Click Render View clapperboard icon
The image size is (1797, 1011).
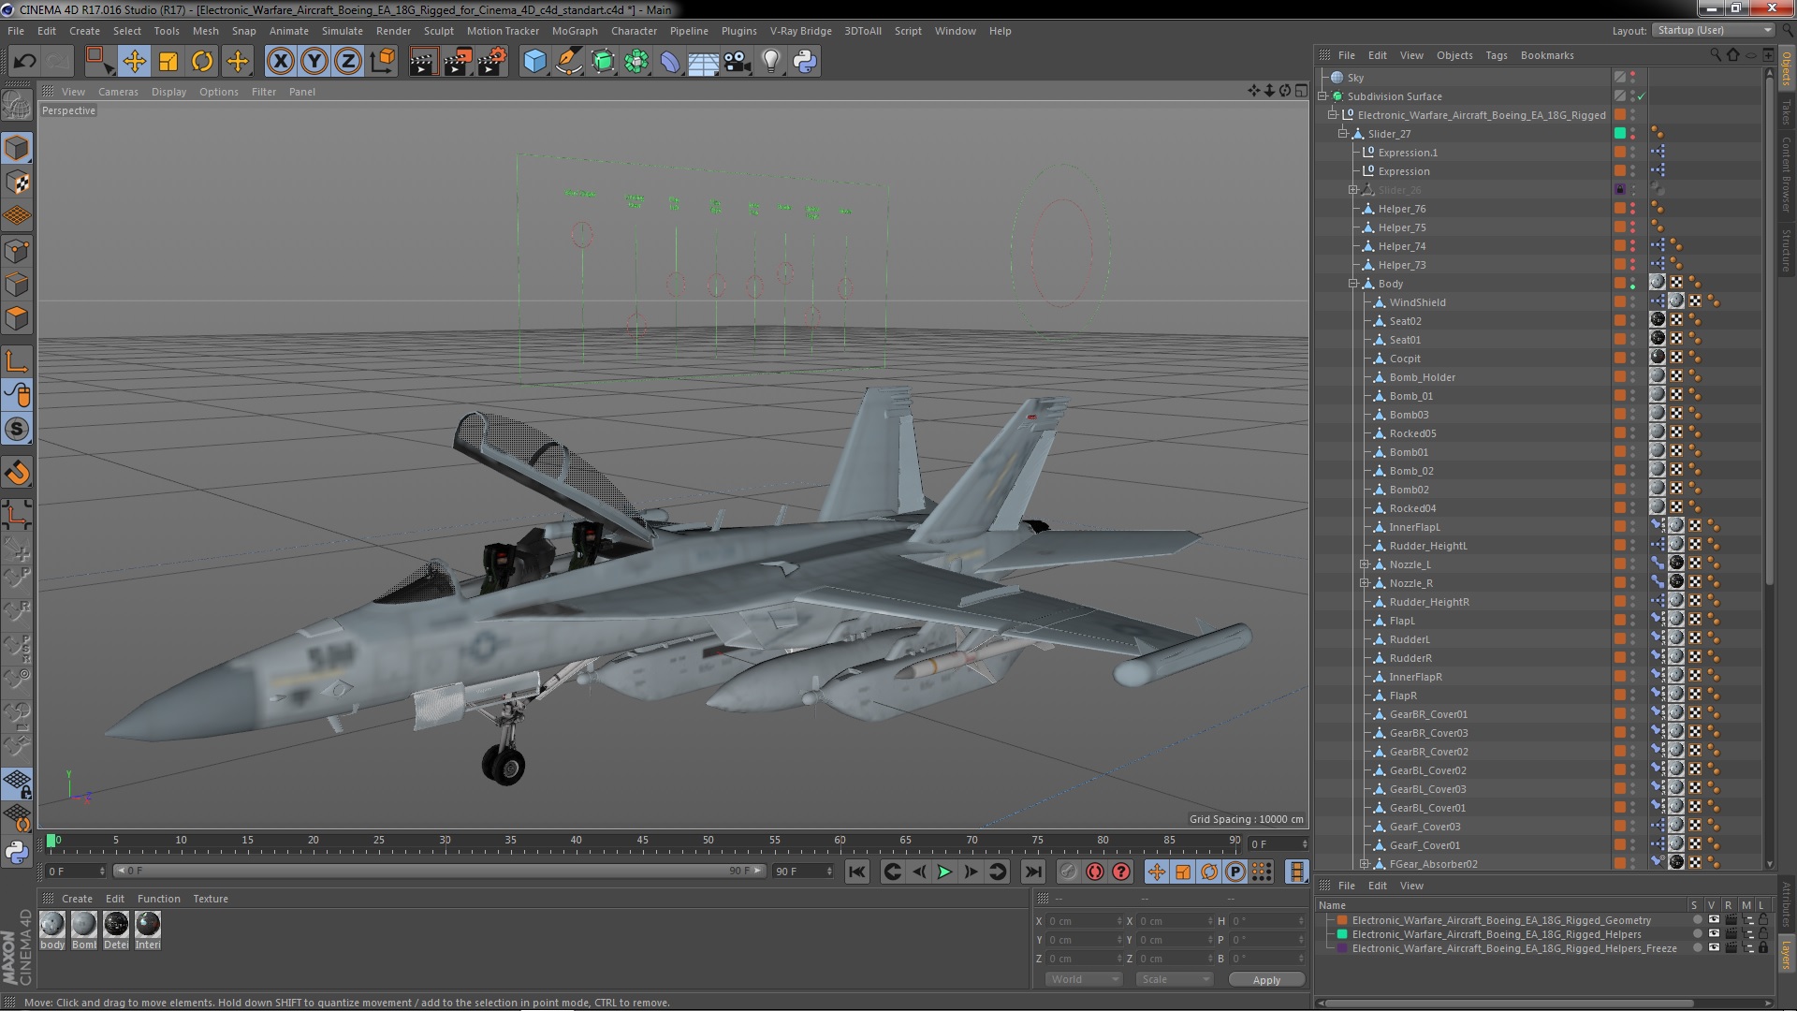423,62
